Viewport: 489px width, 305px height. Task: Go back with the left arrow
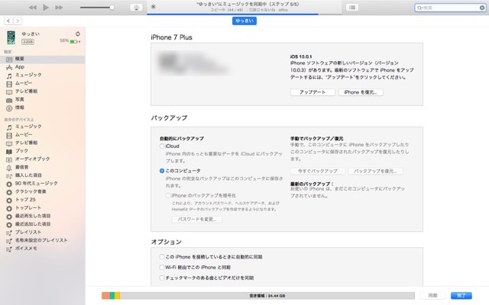point(8,21)
